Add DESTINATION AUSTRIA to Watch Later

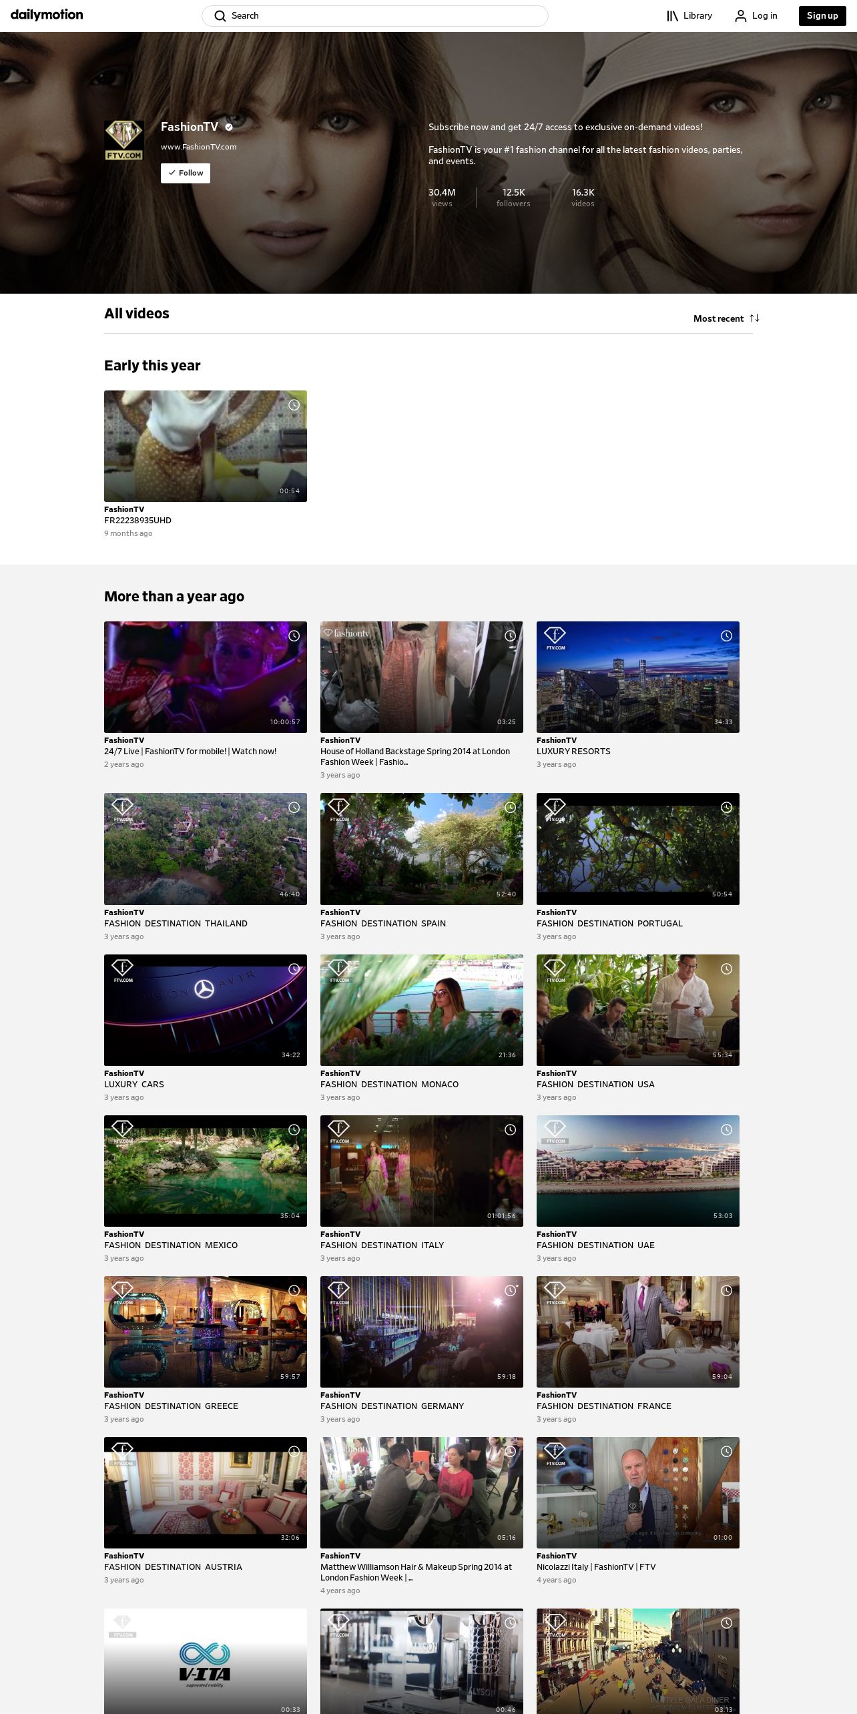(294, 1452)
